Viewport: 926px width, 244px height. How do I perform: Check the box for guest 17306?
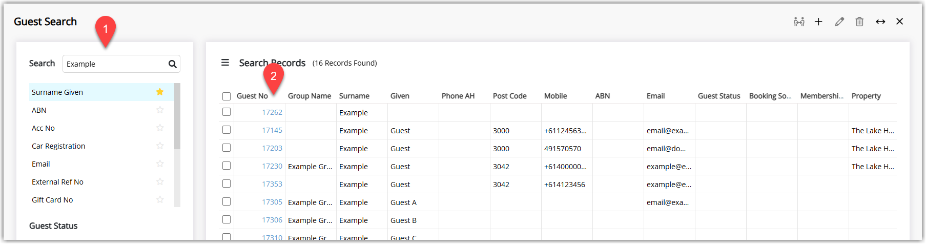pyautogui.click(x=227, y=219)
